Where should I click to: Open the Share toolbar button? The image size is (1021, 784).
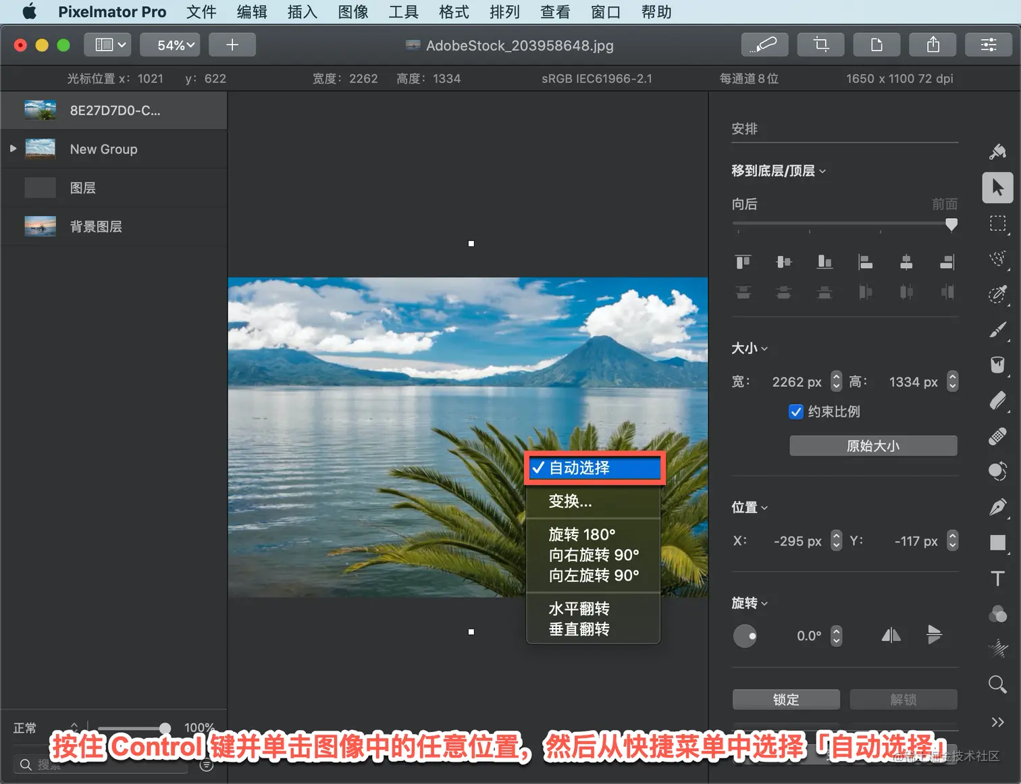(933, 45)
